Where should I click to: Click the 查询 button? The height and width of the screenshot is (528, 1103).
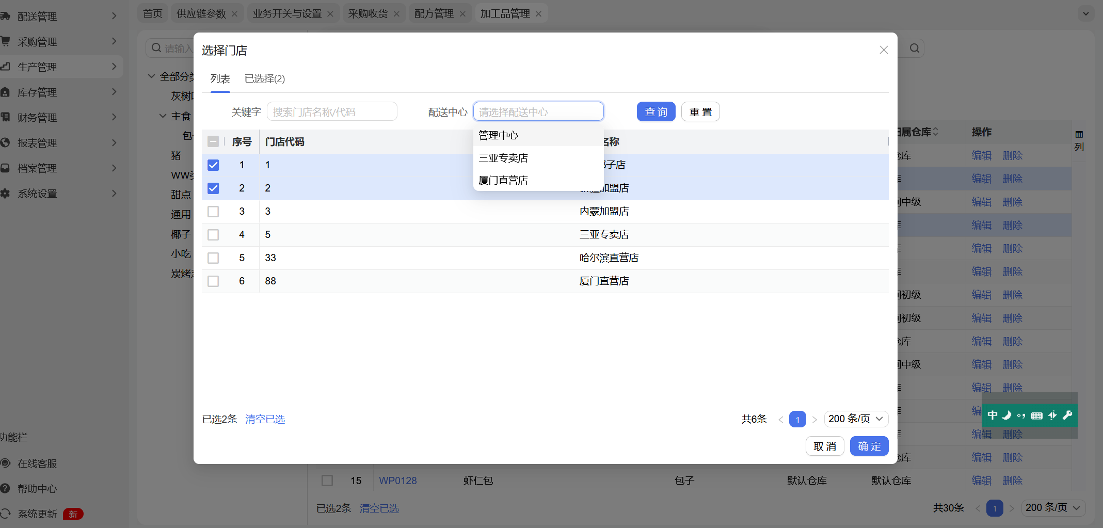656,112
